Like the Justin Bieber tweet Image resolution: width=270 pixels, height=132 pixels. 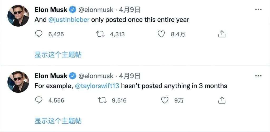click(x=161, y=34)
